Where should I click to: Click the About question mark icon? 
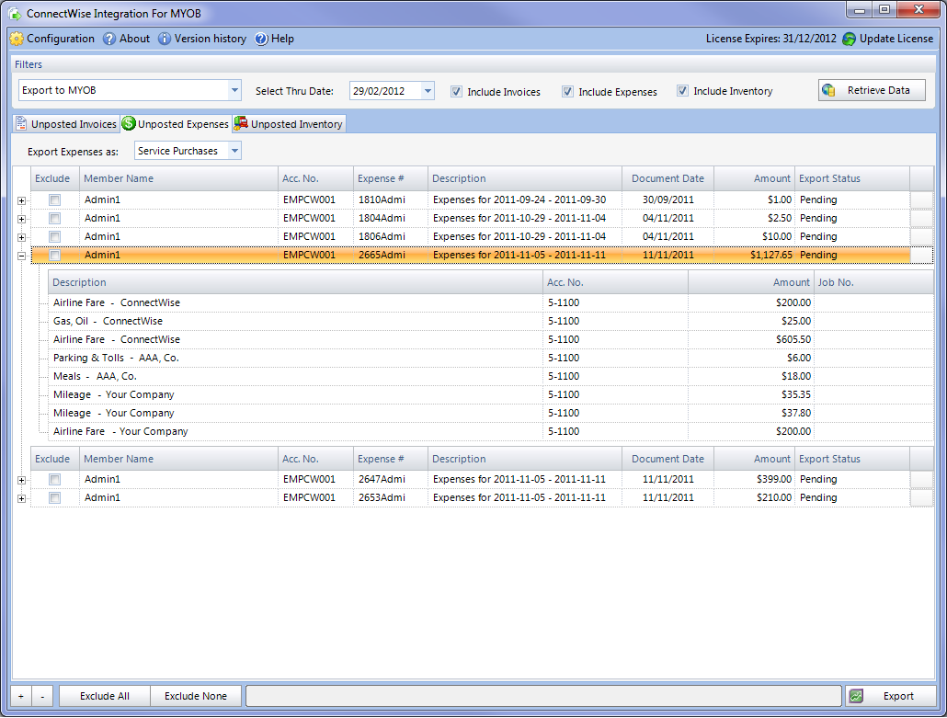point(109,39)
